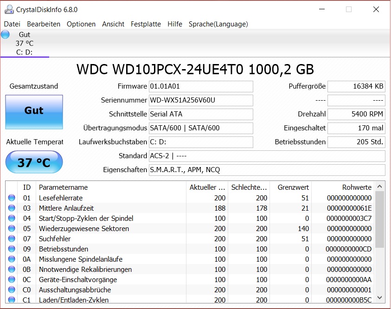Image resolution: width=391 pixels, height=309 pixels.
Task: Open the Ansicht menu
Action: [113, 24]
